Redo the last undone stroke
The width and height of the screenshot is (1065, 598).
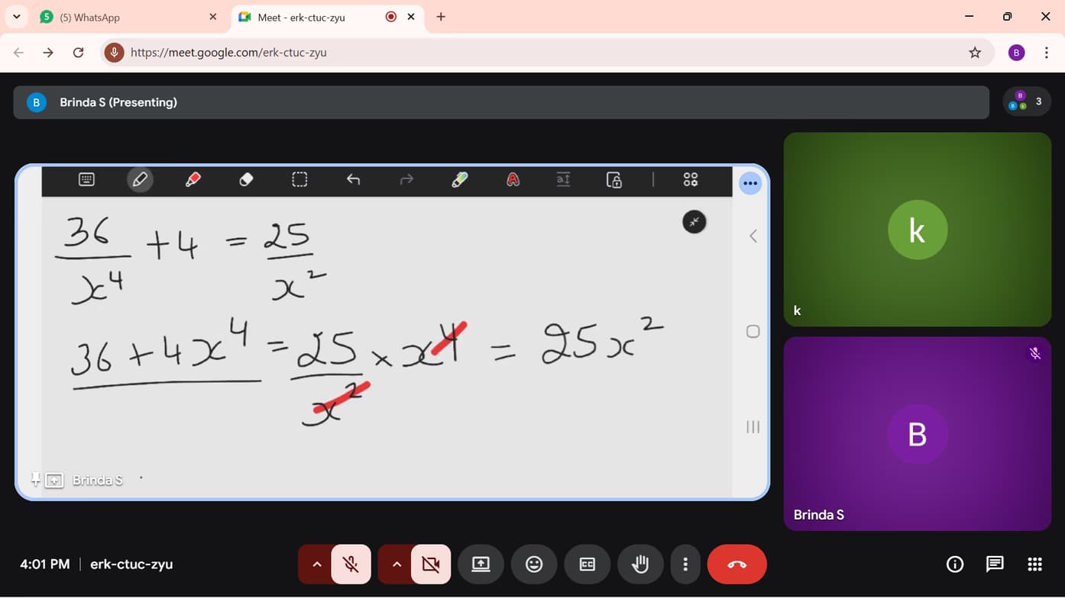click(x=406, y=180)
